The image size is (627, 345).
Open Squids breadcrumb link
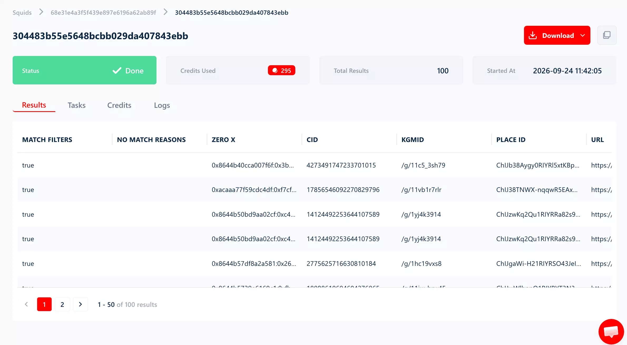click(22, 13)
